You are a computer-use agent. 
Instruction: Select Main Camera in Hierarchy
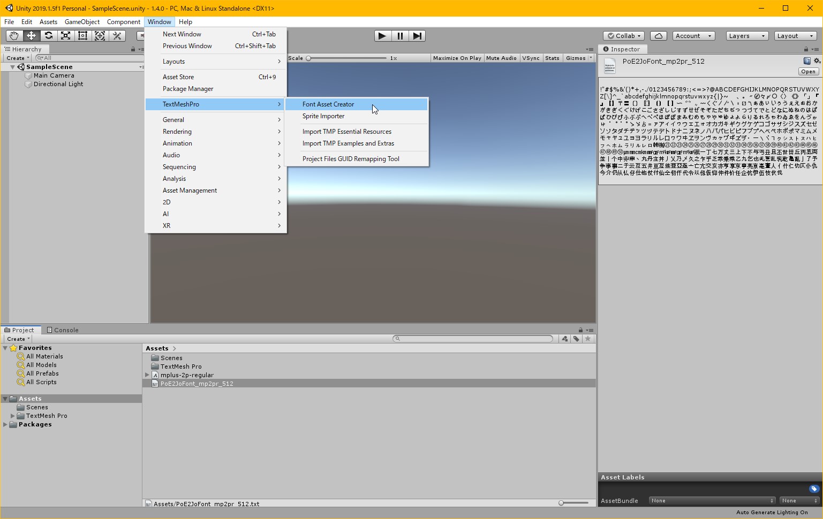pyautogui.click(x=54, y=75)
